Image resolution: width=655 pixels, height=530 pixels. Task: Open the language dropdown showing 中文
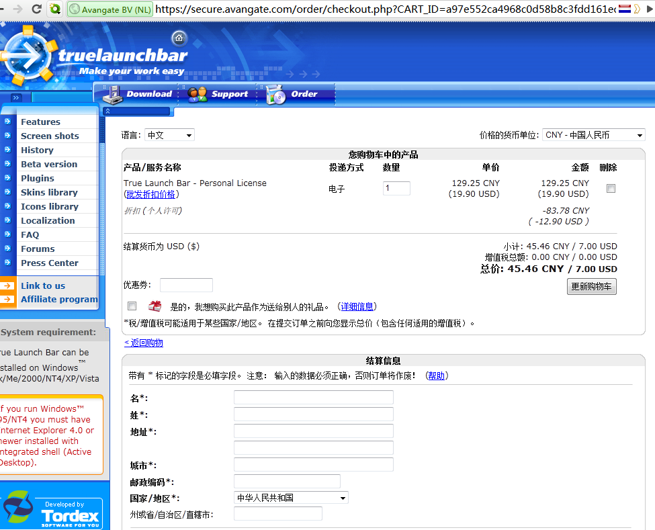[169, 135]
